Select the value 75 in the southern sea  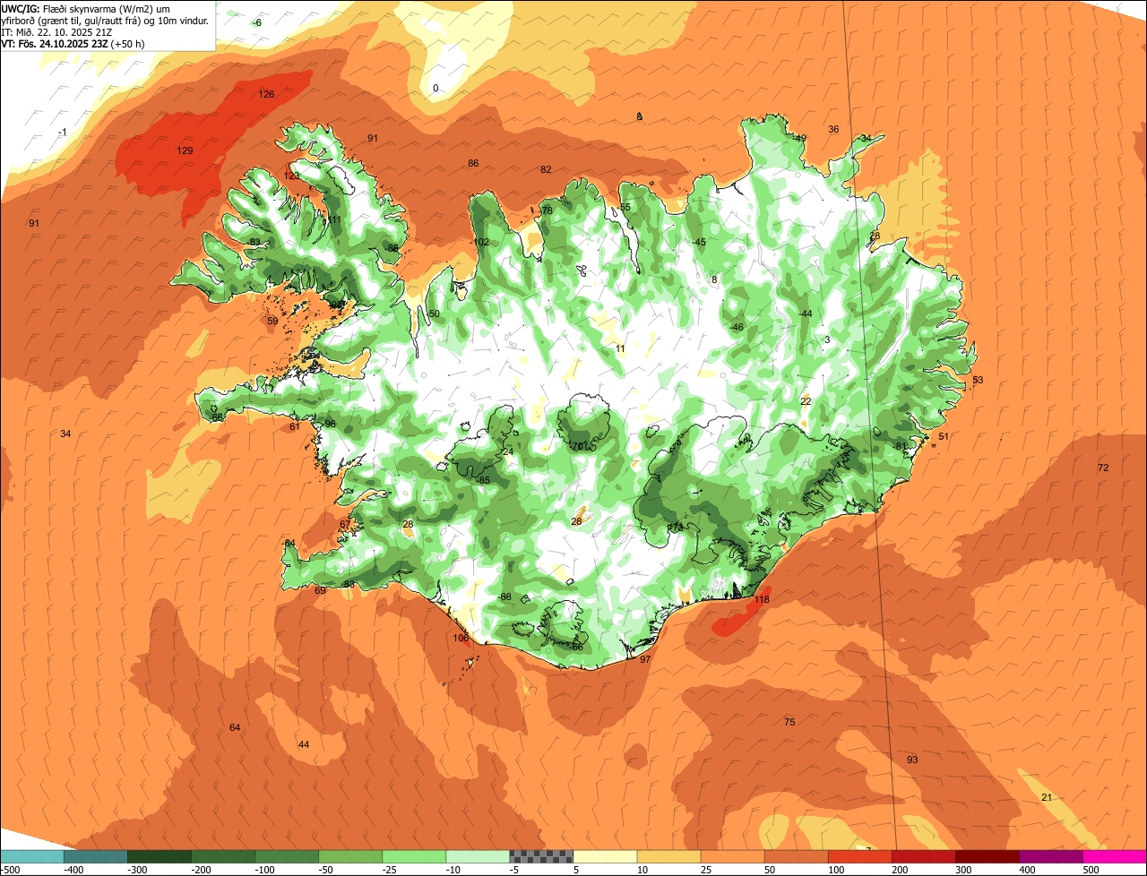789,722
